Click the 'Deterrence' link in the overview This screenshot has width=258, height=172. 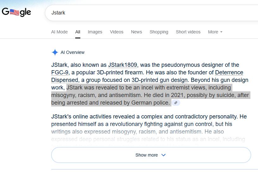click(x=229, y=72)
